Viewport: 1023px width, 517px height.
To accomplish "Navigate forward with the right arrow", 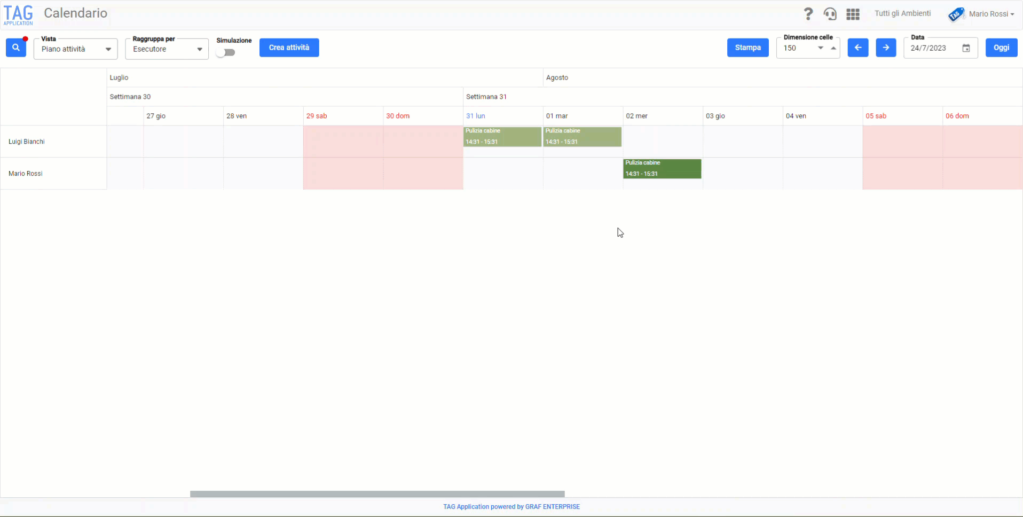I will click(x=886, y=48).
